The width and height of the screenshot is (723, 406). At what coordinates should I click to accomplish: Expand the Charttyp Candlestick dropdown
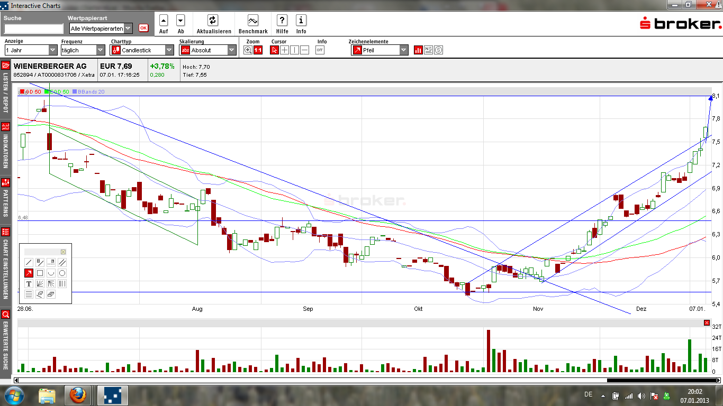pos(142,50)
